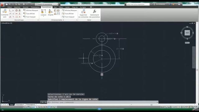Viewport: 199px width, 112px height.
Task: Open the AutoCAD application menu logo
Action: click(2, 5)
